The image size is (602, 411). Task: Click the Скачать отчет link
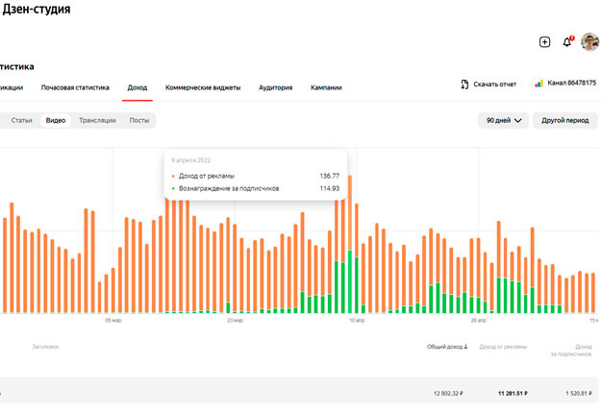pyautogui.click(x=494, y=85)
